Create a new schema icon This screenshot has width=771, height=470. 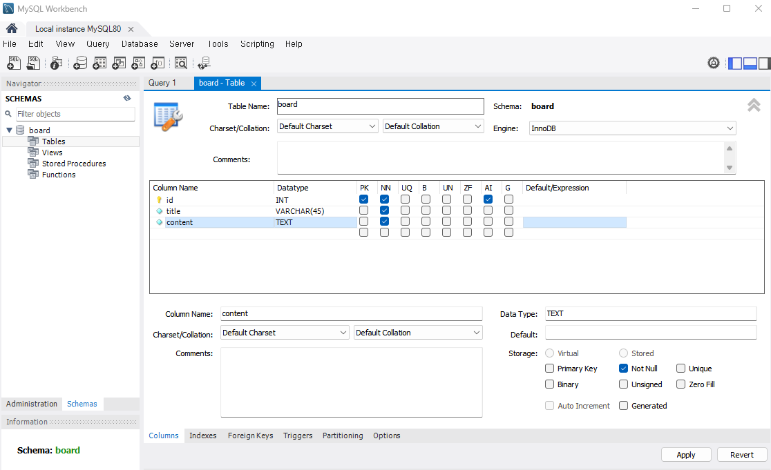[80, 63]
